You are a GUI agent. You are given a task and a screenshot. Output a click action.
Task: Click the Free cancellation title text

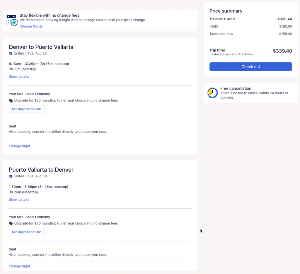236,88
